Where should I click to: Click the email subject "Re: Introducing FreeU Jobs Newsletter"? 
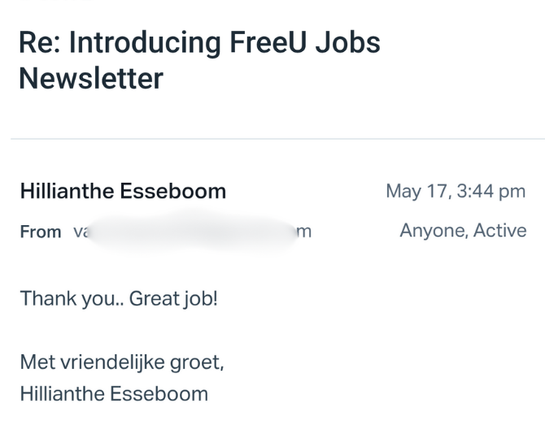tap(199, 60)
